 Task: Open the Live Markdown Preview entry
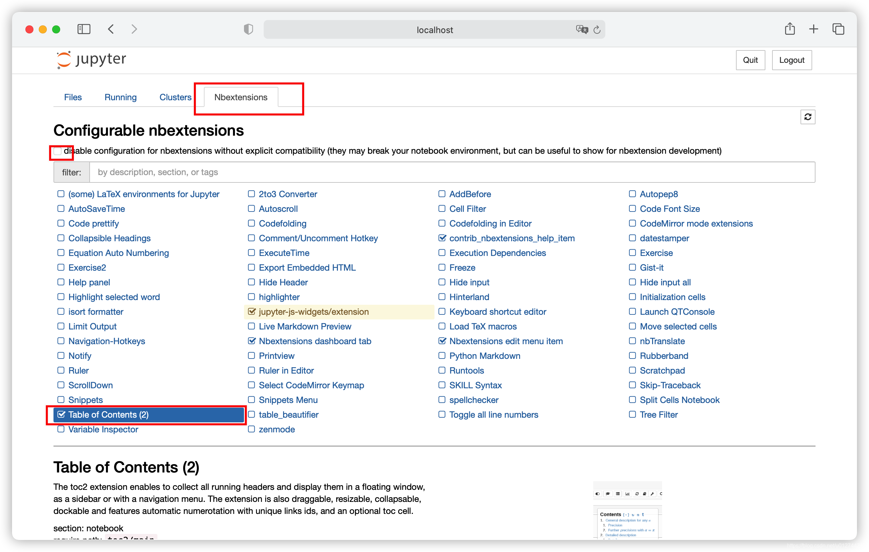[305, 326]
